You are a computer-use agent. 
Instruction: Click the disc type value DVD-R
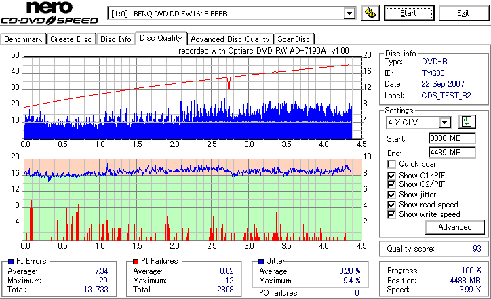point(435,62)
